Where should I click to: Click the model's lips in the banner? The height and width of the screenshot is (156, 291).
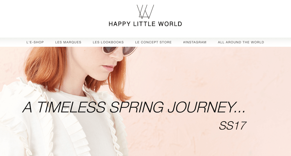(x=108, y=68)
